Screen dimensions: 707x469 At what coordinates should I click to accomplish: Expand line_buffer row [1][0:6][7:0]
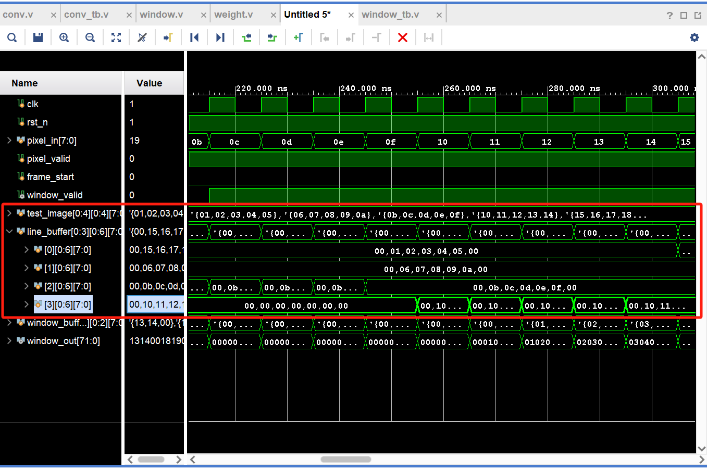click(x=26, y=268)
